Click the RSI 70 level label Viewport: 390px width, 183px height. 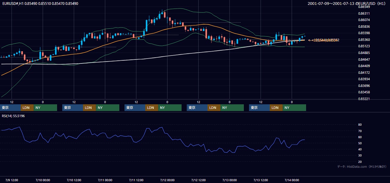click(360, 131)
